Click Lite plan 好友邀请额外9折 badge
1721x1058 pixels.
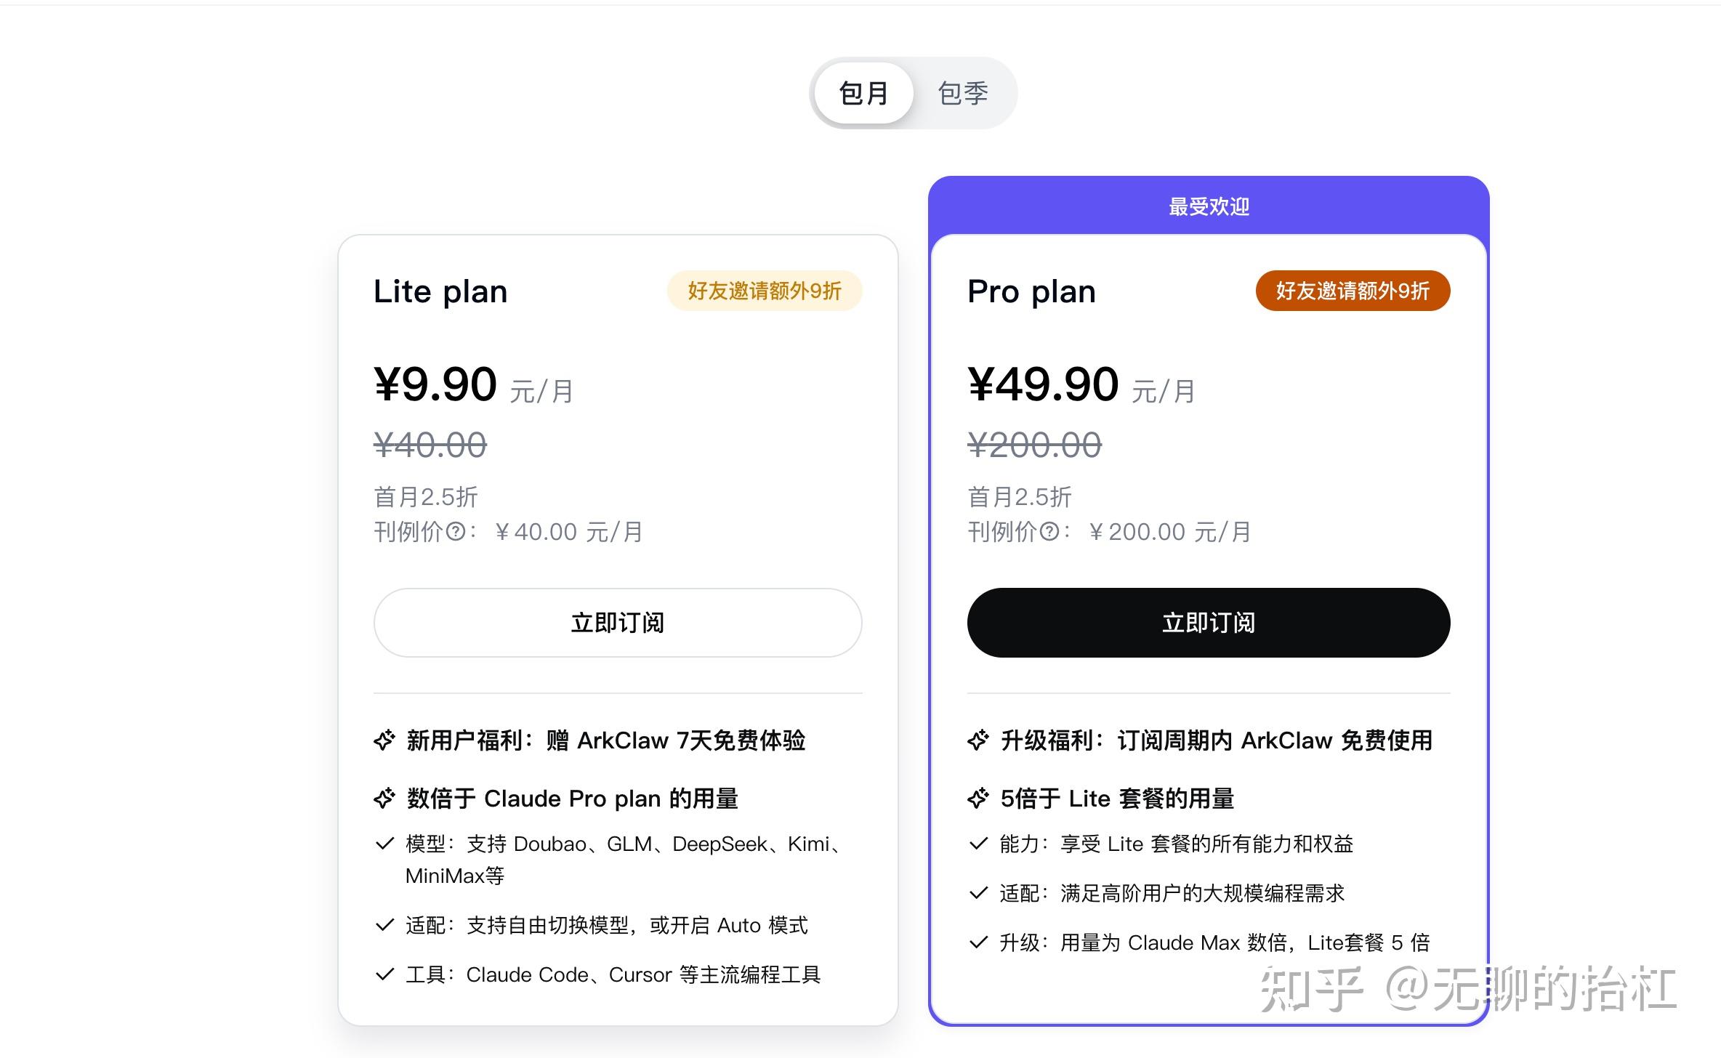[765, 291]
